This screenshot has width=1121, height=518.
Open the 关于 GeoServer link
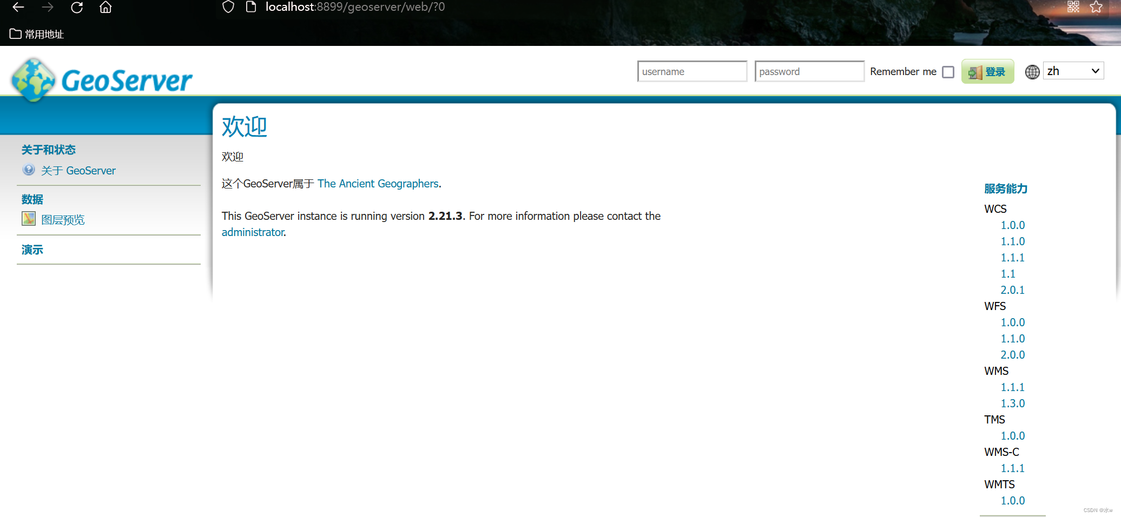tap(78, 171)
